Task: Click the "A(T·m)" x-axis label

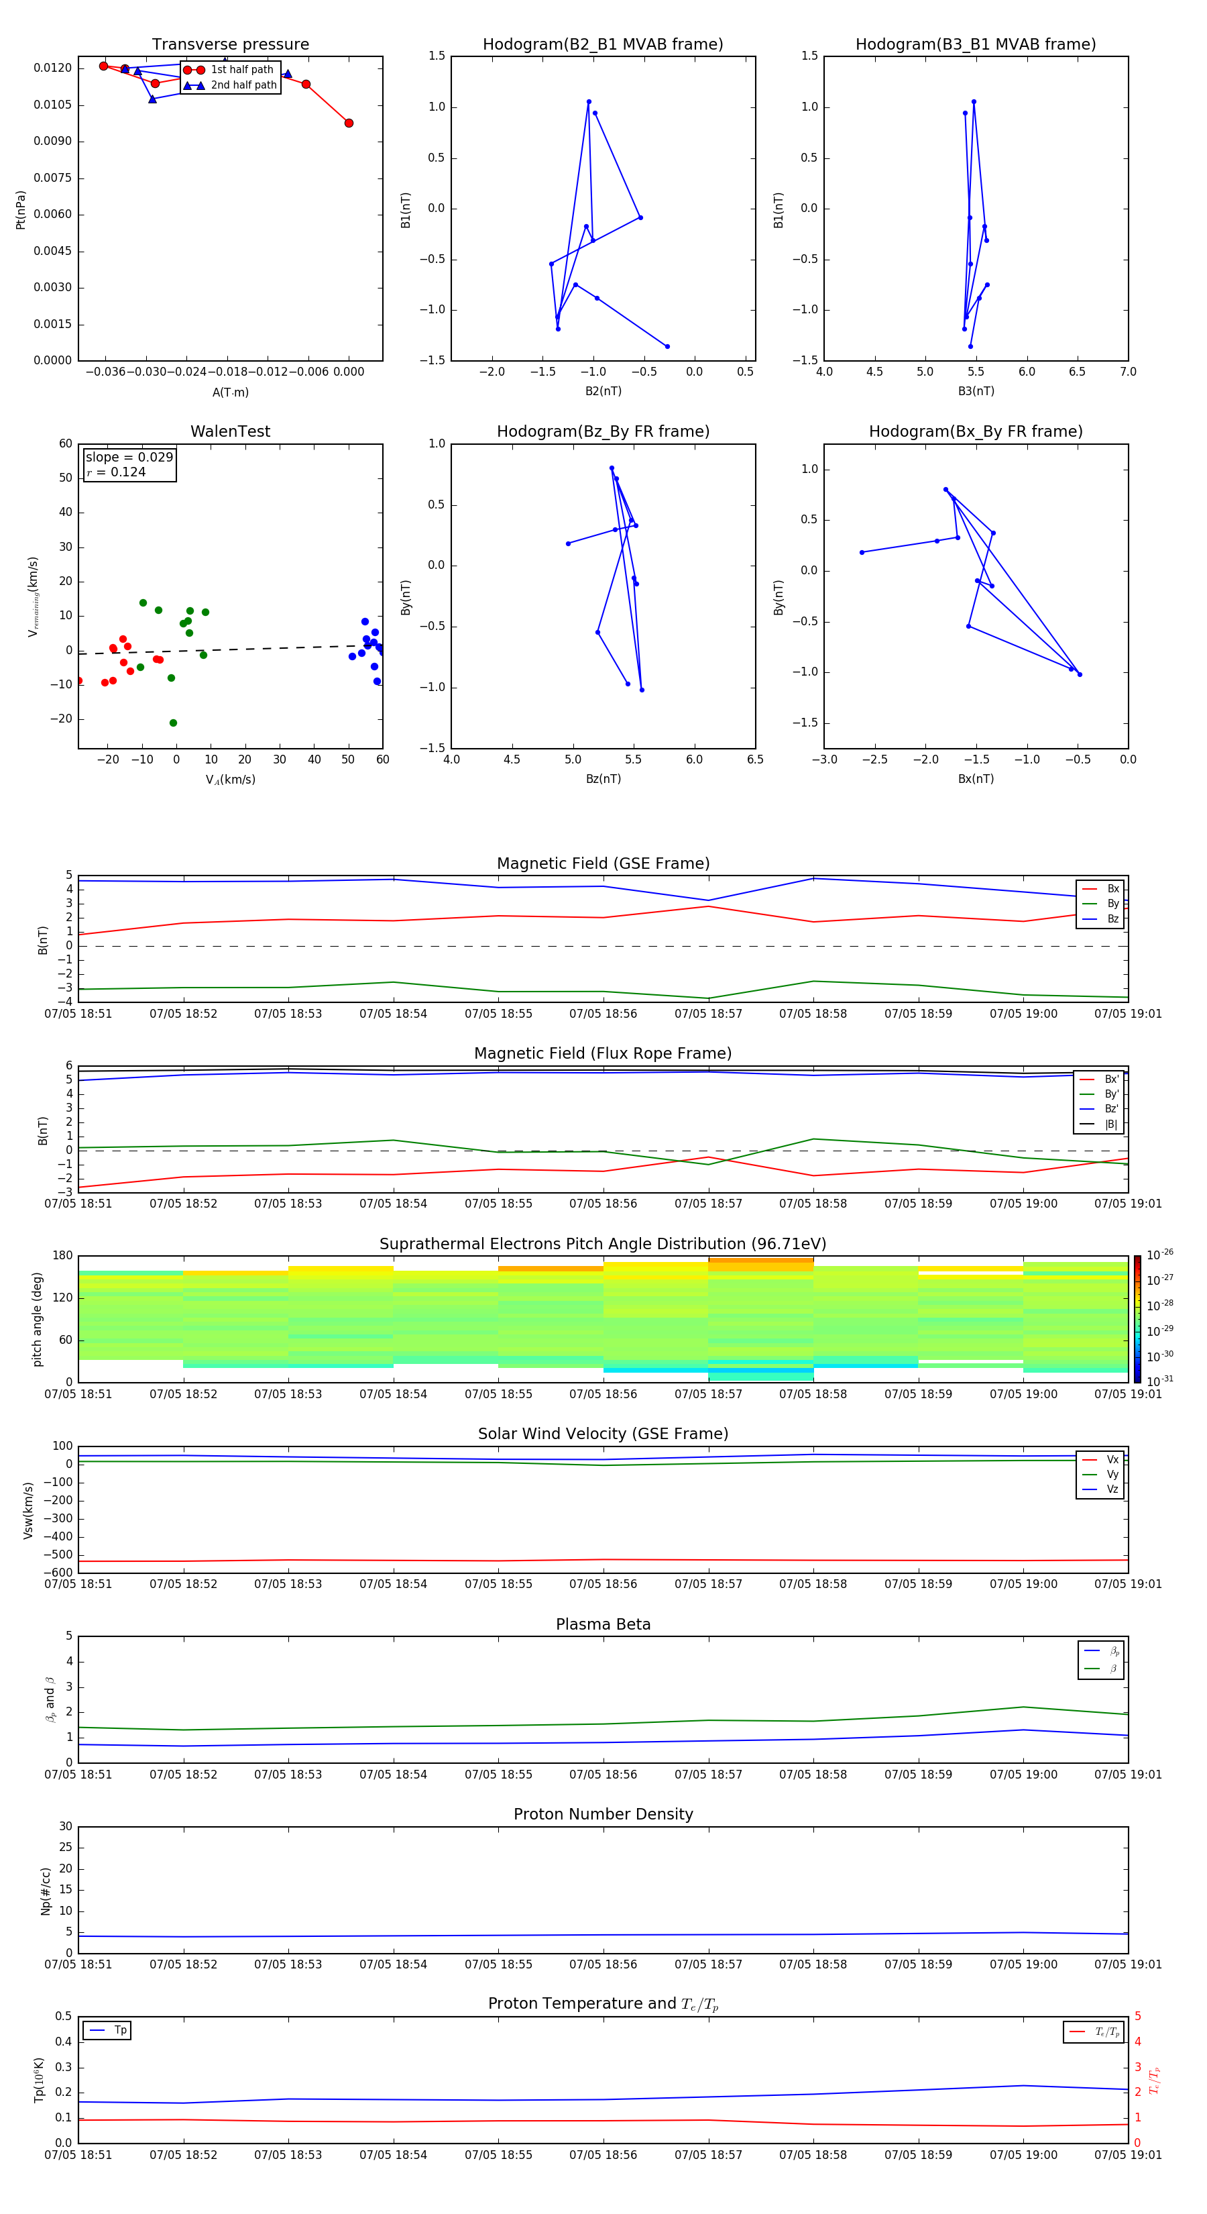Action: point(230,392)
